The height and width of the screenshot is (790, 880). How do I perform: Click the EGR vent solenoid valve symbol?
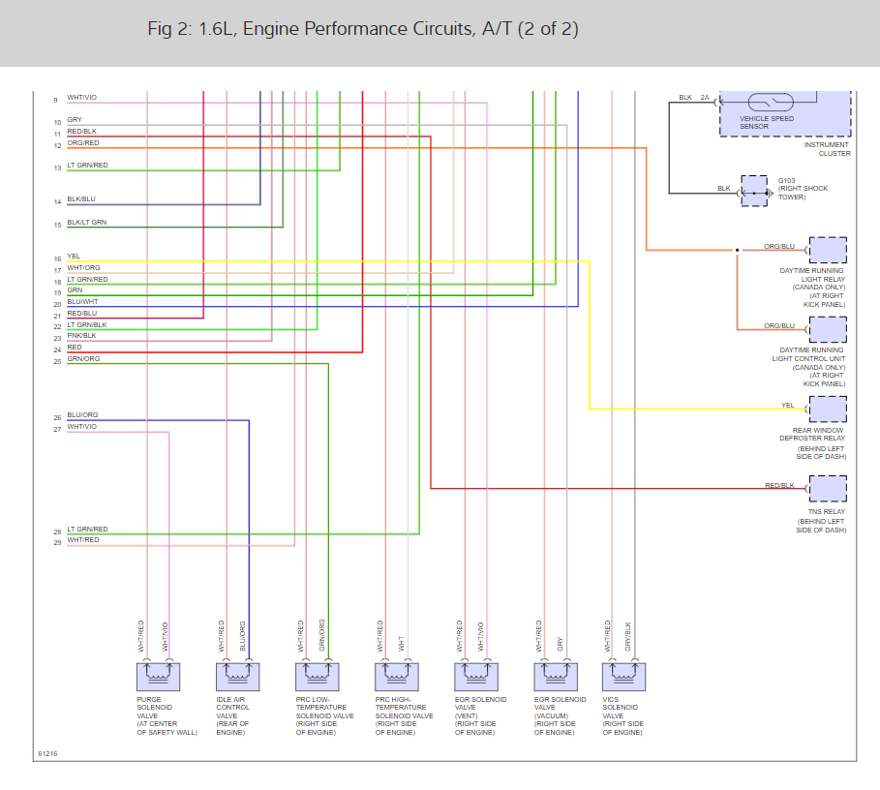coord(476,677)
